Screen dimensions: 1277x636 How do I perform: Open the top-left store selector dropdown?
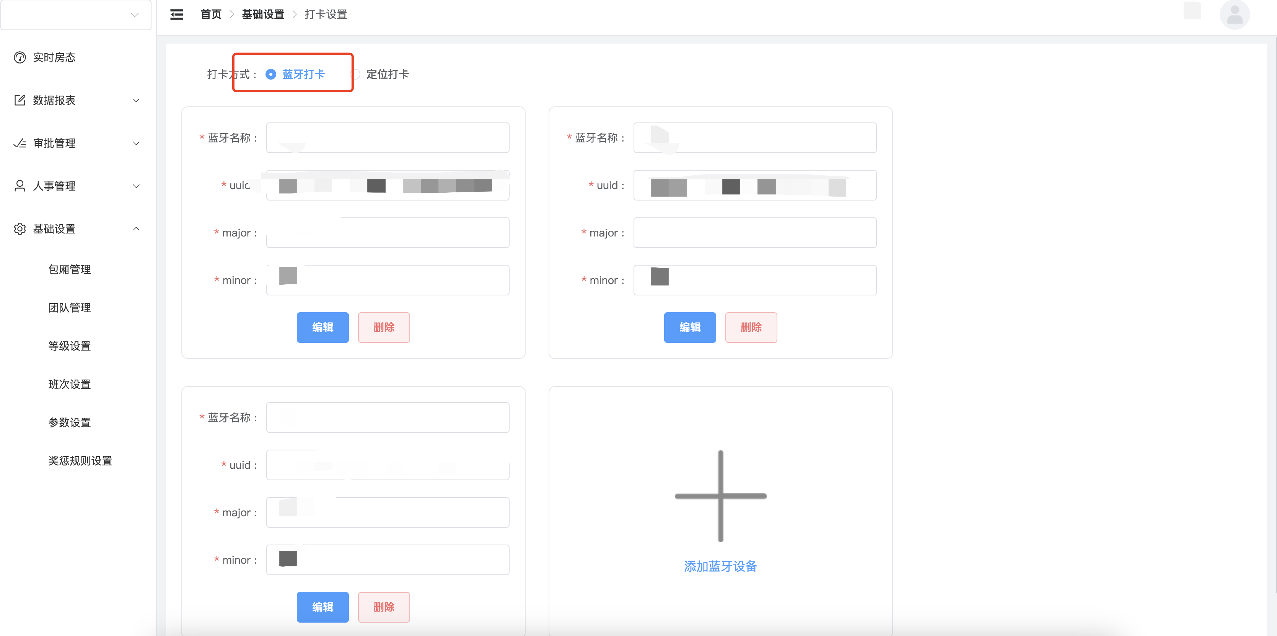tap(76, 15)
